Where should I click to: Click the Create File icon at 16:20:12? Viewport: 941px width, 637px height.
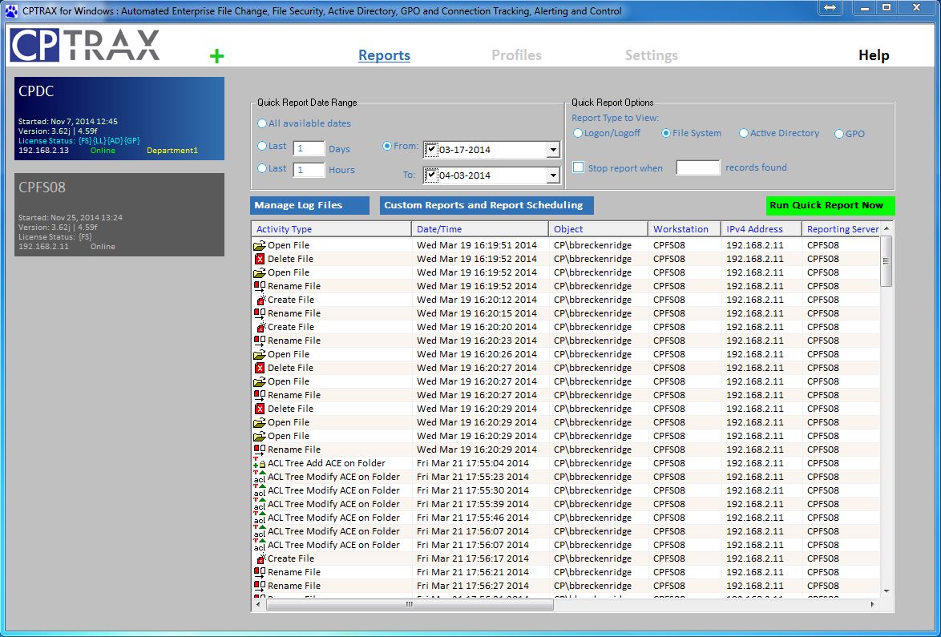tap(260, 300)
